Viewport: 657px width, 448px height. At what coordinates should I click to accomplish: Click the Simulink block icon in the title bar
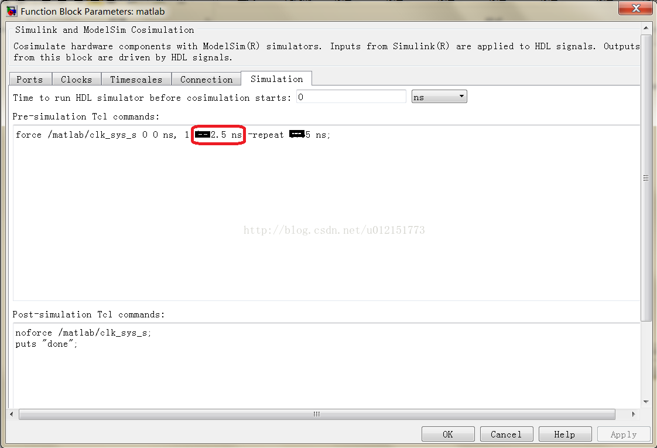coord(12,11)
